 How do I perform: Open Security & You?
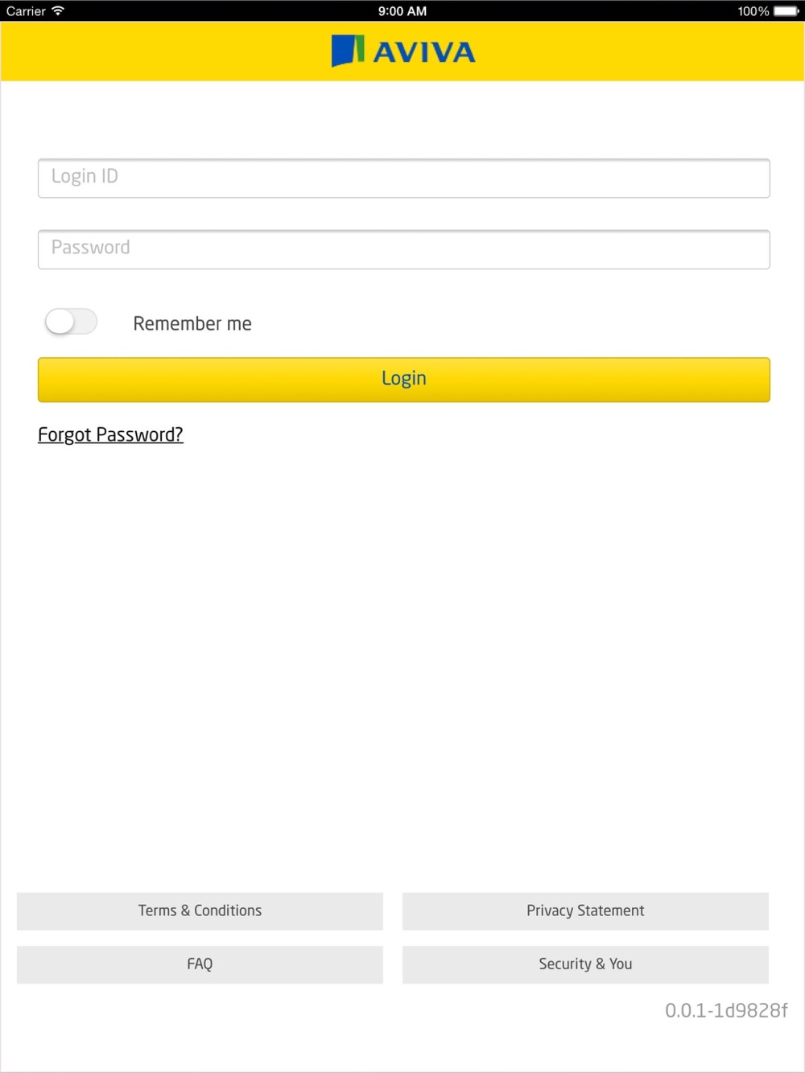pos(585,964)
